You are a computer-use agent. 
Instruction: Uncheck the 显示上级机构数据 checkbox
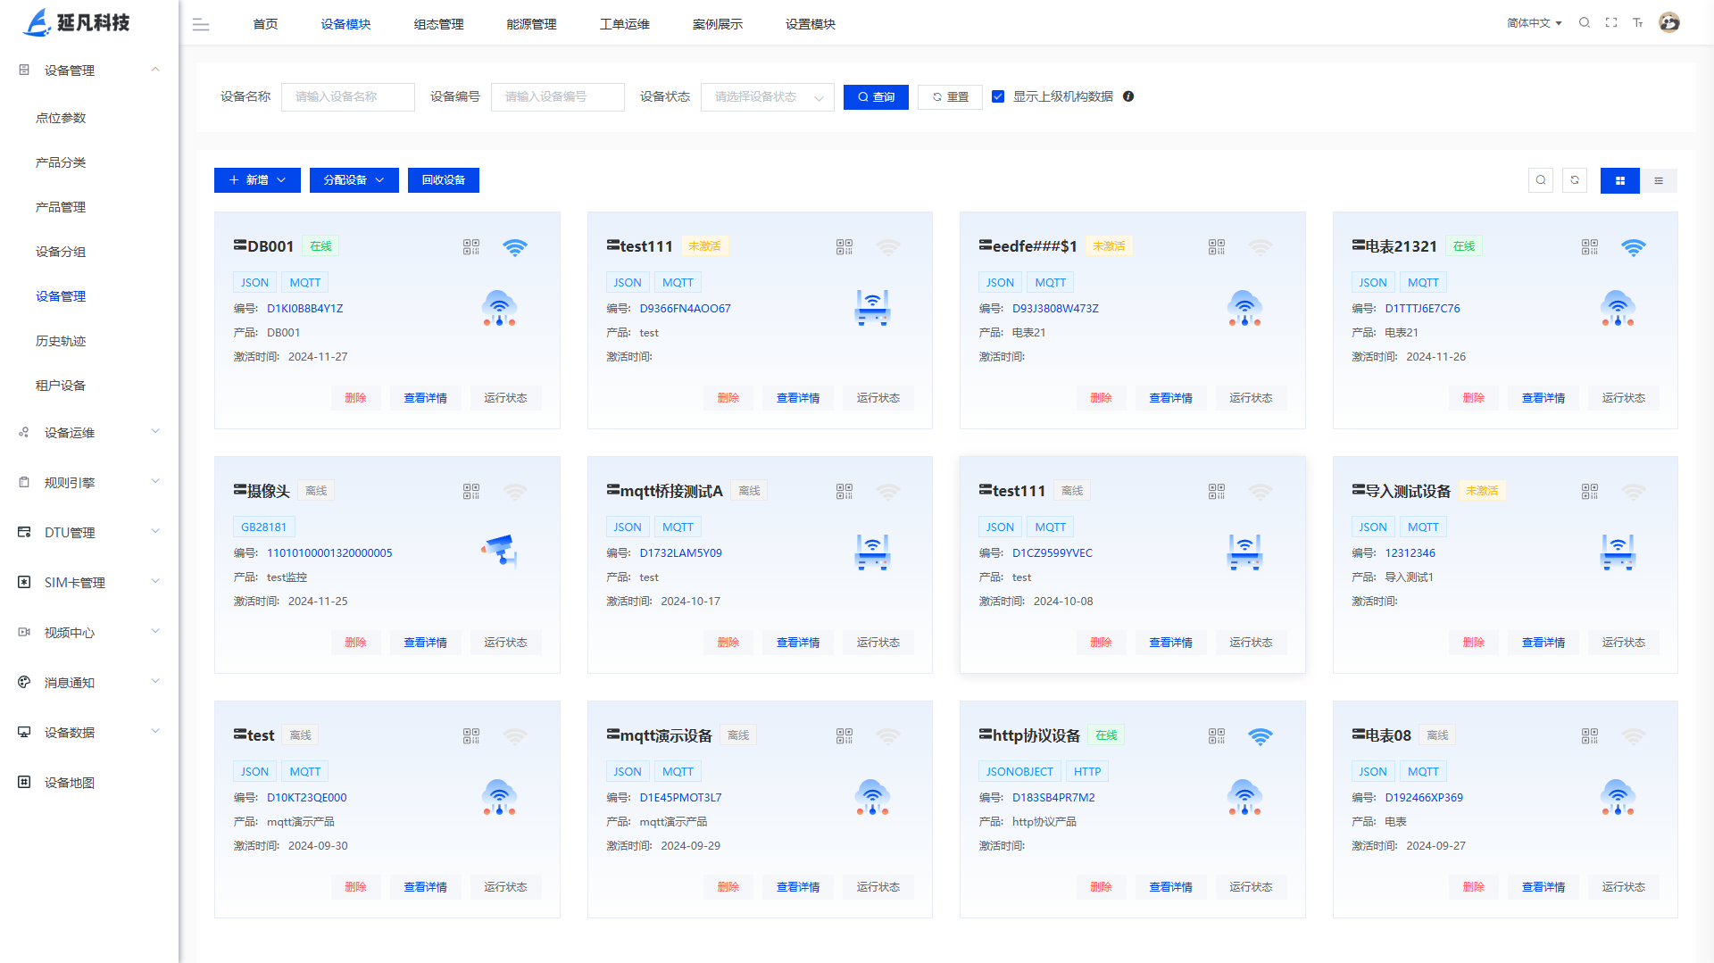[998, 96]
